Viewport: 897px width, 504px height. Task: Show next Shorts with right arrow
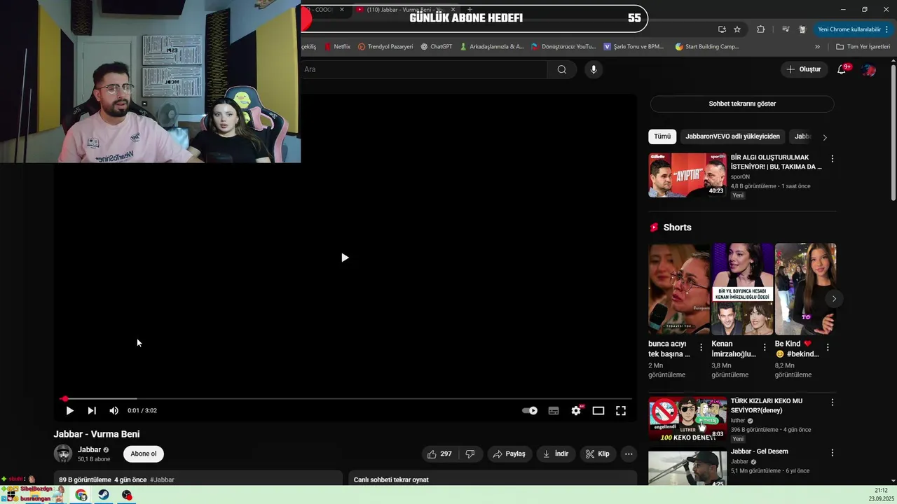coord(834,299)
